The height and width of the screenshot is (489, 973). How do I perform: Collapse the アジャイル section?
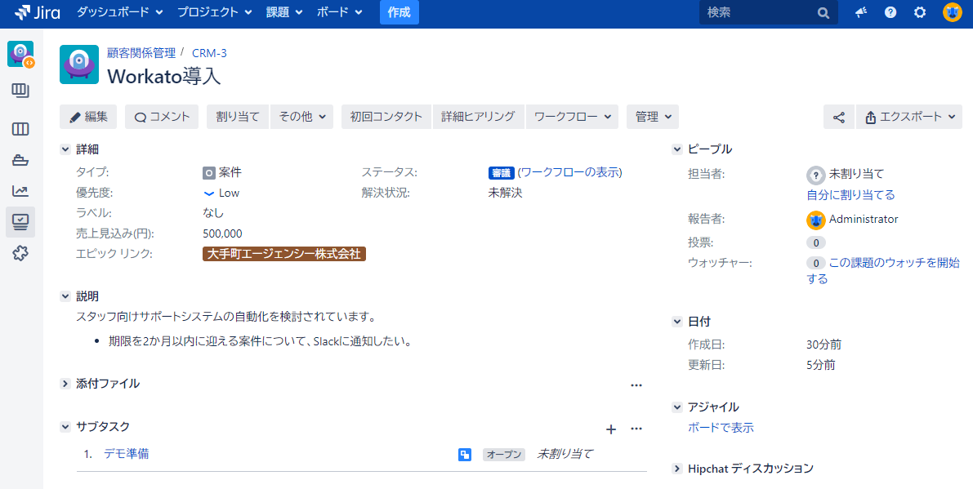[x=677, y=408]
